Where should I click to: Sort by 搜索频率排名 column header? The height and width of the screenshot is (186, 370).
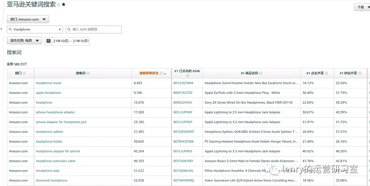[x=149, y=73]
